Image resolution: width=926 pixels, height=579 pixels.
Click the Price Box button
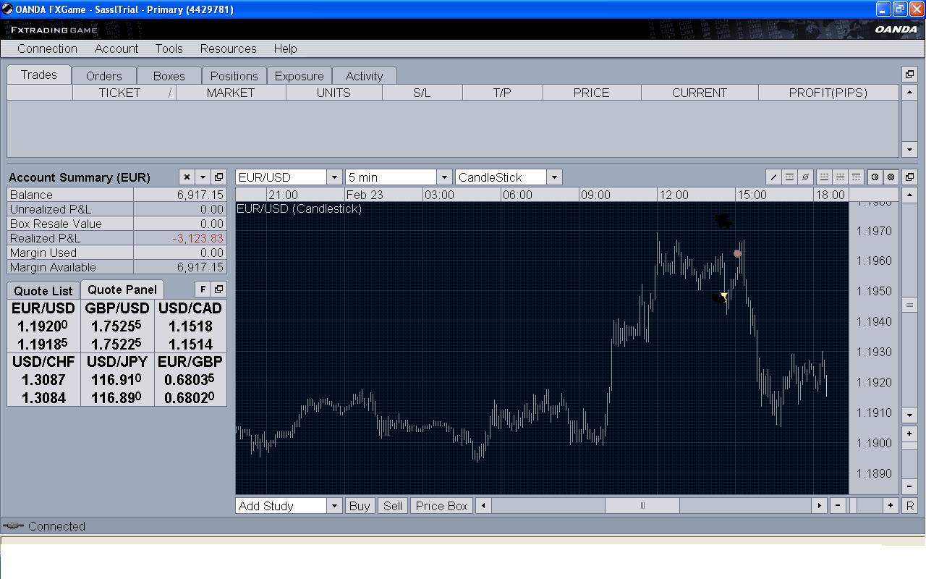pyautogui.click(x=442, y=506)
